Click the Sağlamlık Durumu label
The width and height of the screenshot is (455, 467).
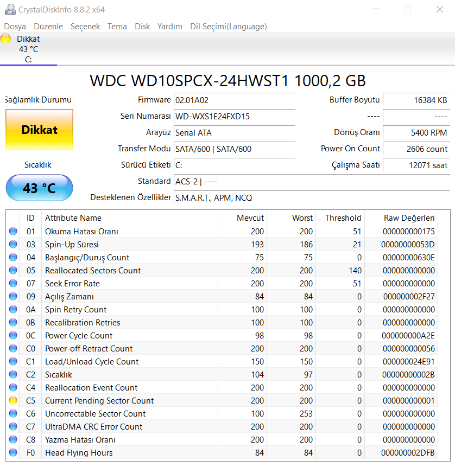(38, 99)
